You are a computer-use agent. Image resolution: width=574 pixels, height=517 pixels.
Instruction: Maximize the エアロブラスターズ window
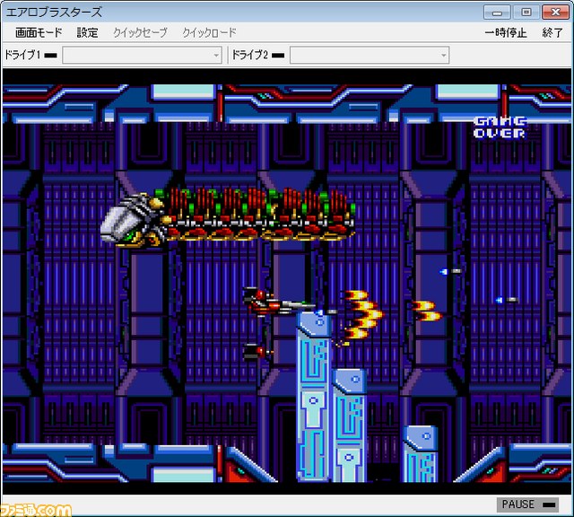coord(526,12)
